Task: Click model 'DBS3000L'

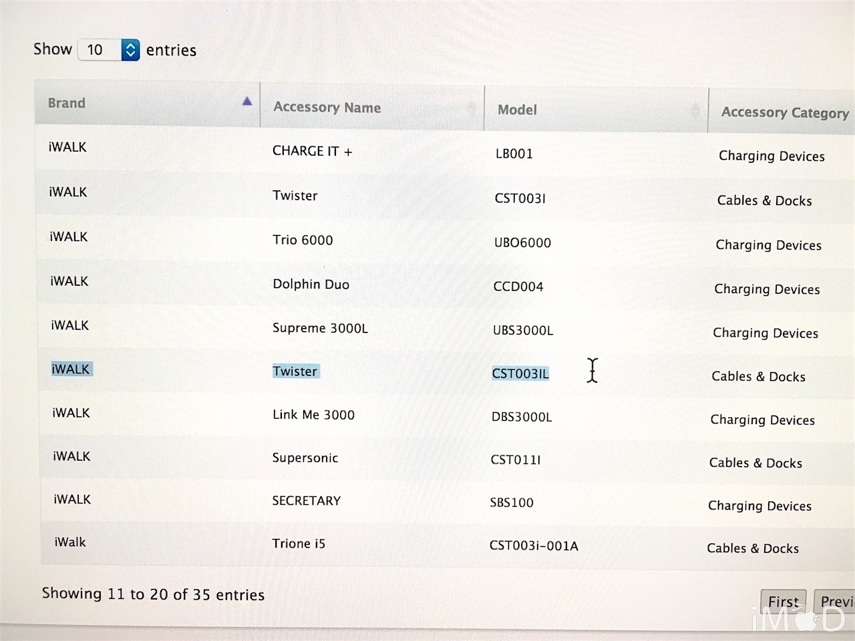Action: coord(522,417)
